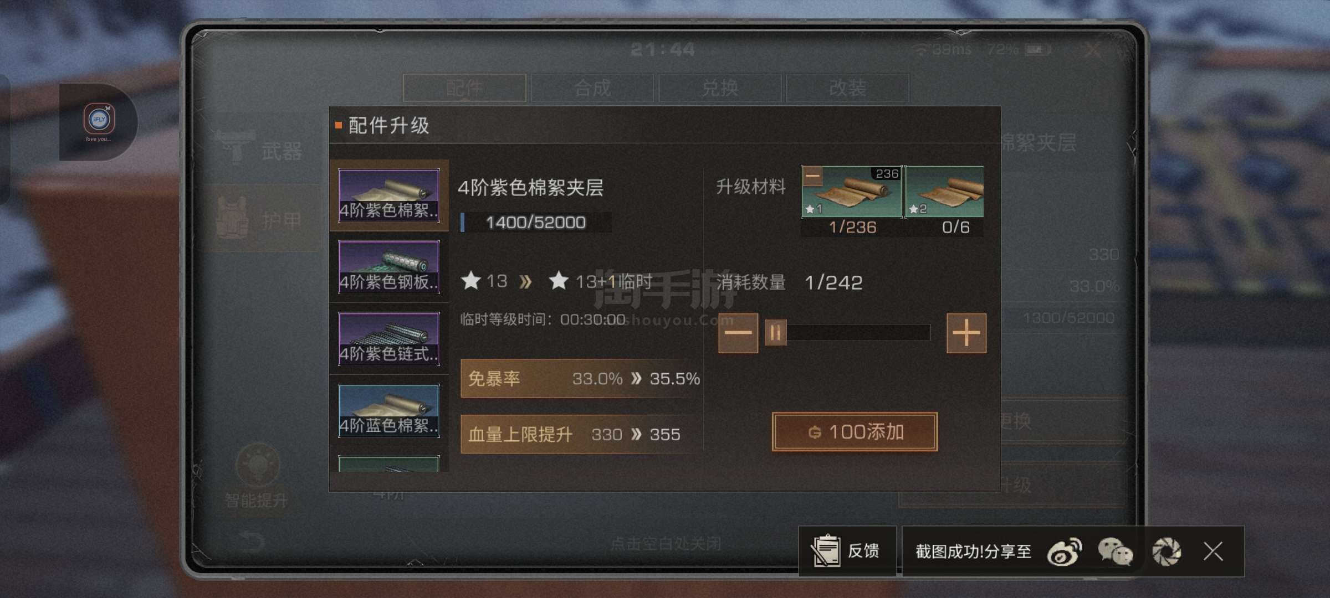Share screenshot to WeChat
1330x598 pixels.
point(1115,552)
